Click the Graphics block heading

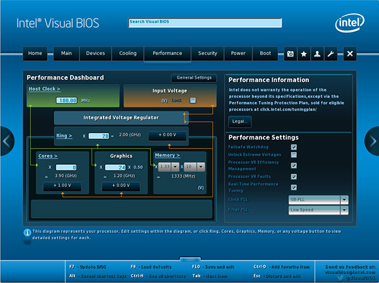point(121,156)
